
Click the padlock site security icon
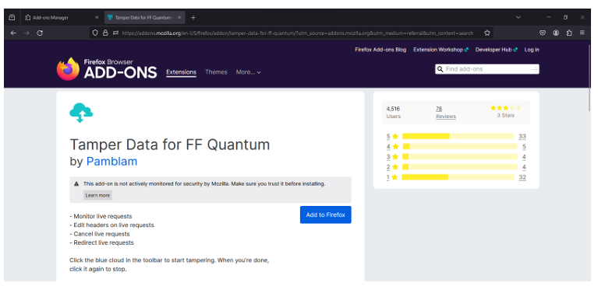(x=105, y=33)
